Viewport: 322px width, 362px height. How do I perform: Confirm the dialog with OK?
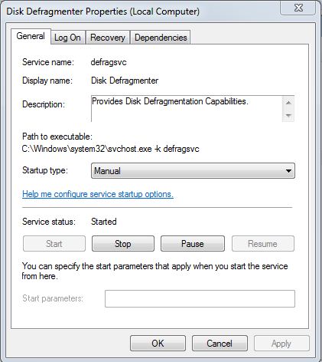click(158, 344)
